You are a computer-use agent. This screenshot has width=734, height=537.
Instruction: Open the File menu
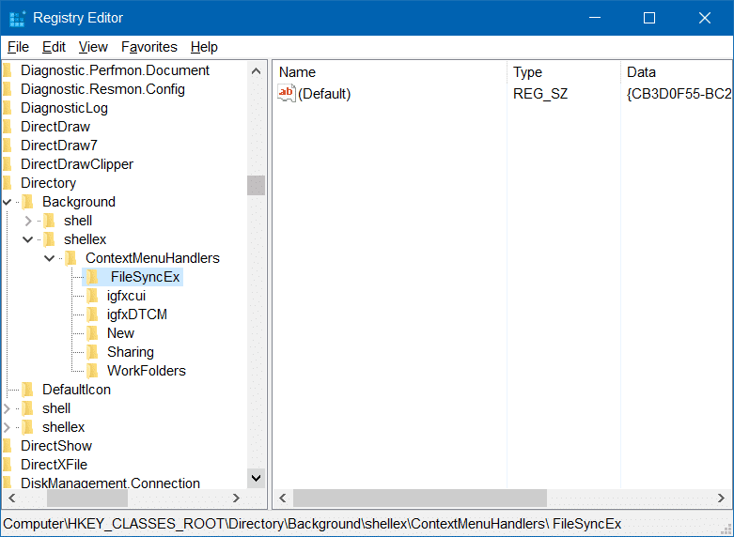[x=18, y=47]
